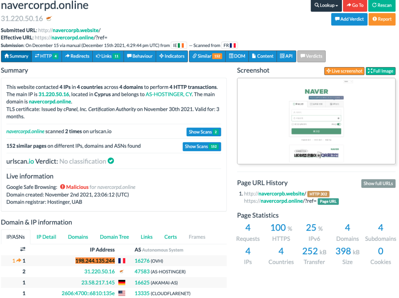This screenshot has height=298, width=399.
Task: Click the disabled Frames tab
Action: [197, 237]
